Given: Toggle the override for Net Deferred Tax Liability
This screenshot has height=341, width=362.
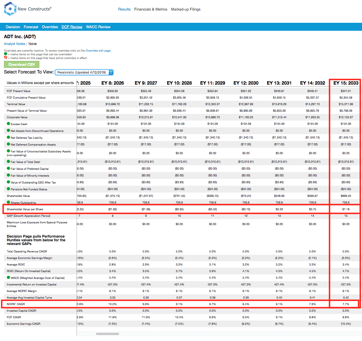Looking at the screenshot, I should 8,137.
